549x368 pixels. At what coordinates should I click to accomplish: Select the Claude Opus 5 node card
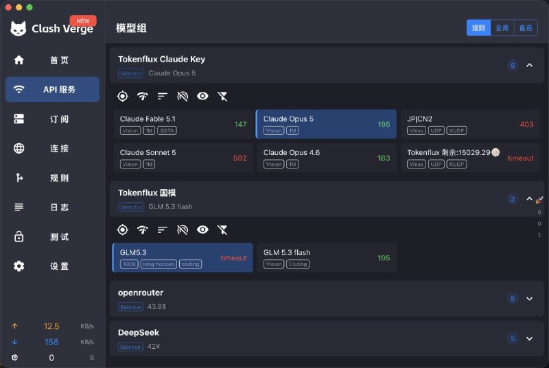pos(327,124)
